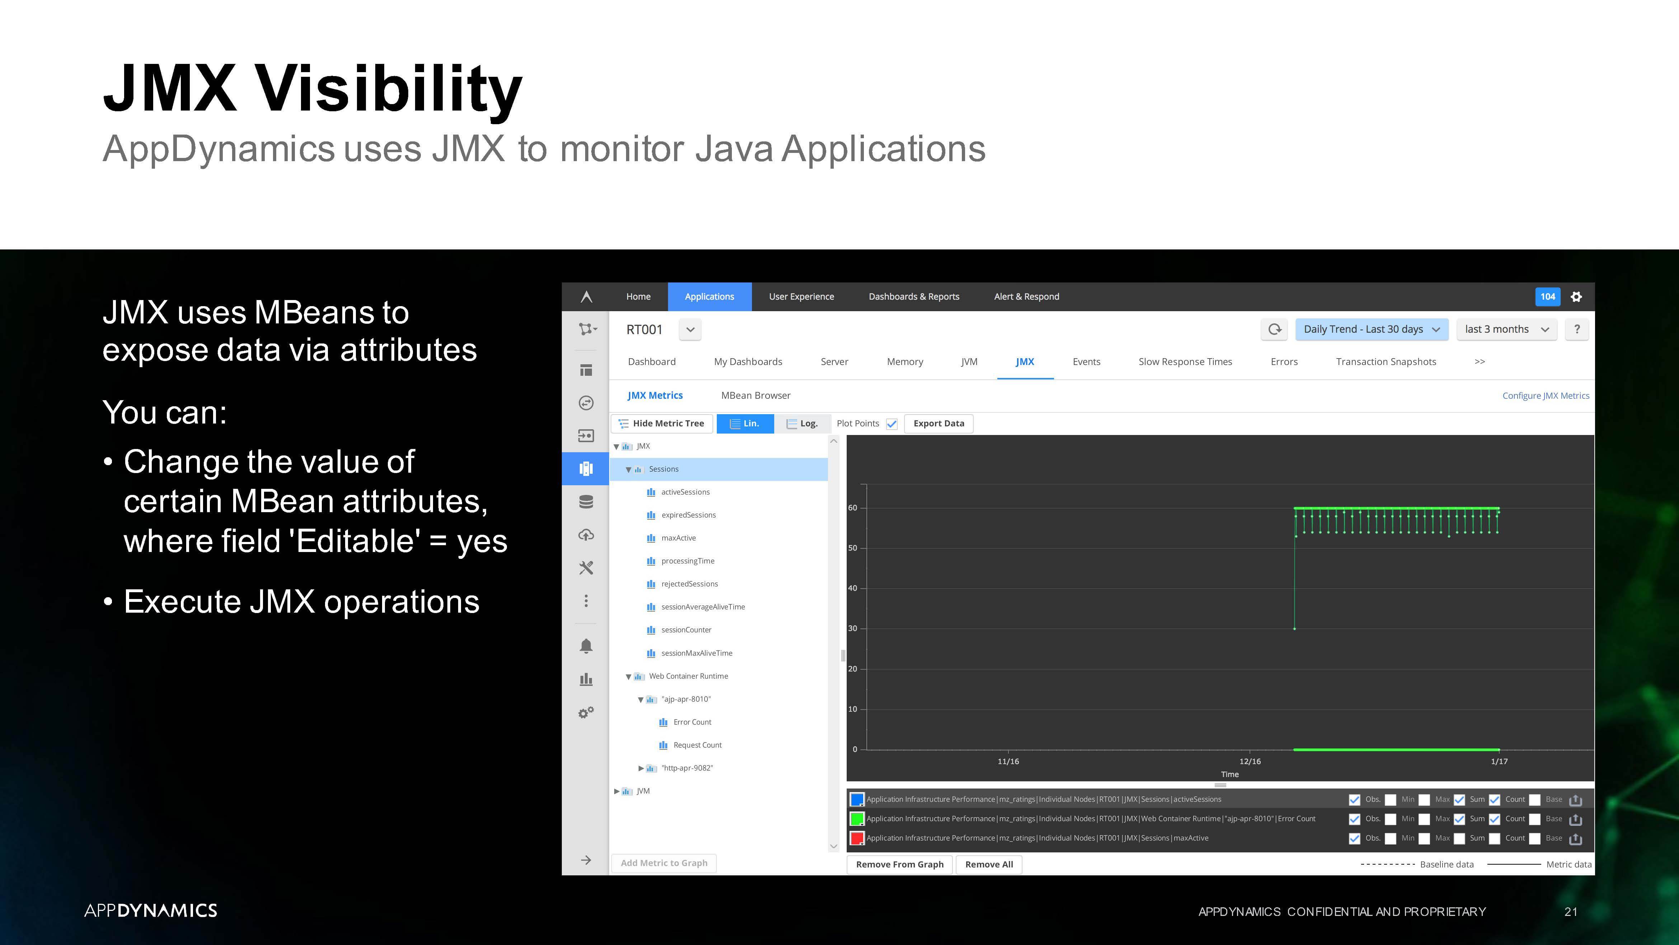Toggle the Plot Points checkbox
Viewport: 1679px width, 945px height.
892,424
